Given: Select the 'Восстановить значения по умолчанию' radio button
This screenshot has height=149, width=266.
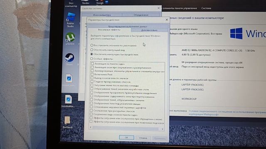Looking at the screenshot, I should coord(92,45).
